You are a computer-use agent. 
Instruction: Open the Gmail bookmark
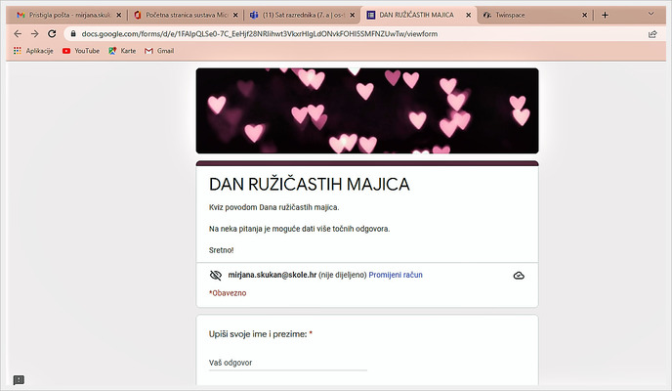click(159, 51)
